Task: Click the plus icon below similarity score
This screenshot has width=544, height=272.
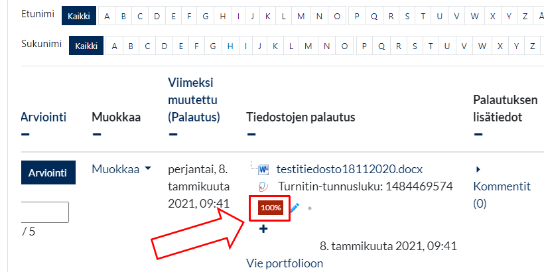Action: click(263, 229)
